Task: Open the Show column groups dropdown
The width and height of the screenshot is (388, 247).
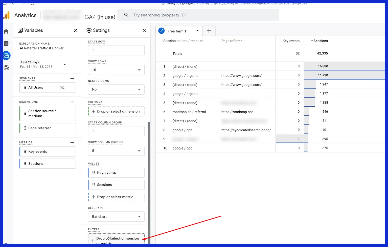Action: point(116,151)
